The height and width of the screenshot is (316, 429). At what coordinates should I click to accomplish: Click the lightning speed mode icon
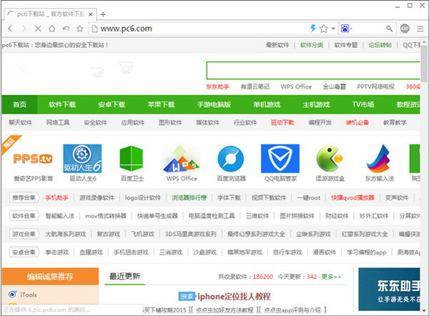pos(313,28)
